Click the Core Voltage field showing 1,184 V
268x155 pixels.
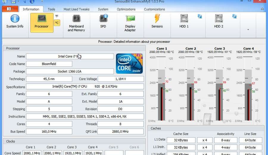(121, 79)
